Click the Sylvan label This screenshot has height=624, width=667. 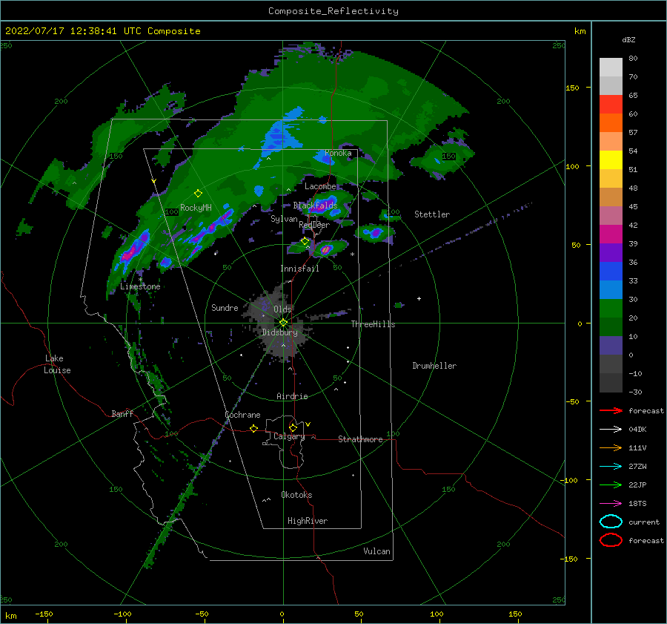point(284,219)
